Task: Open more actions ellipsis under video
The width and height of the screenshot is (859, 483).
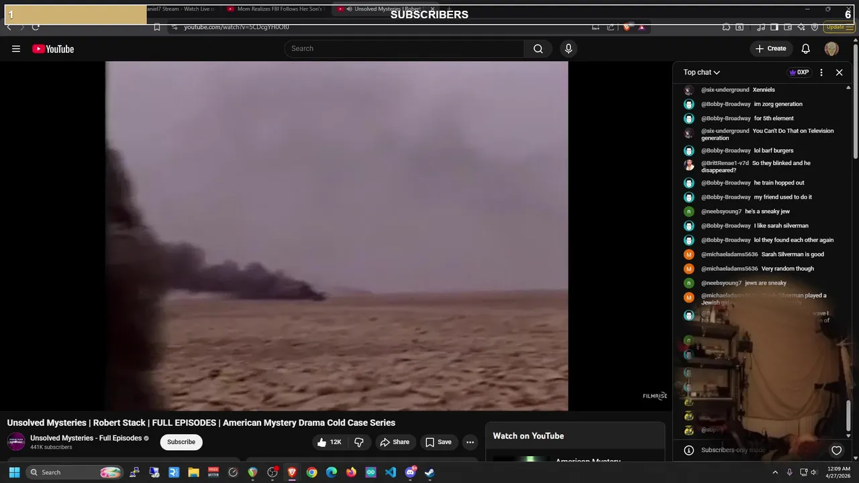Action: [x=470, y=442]
